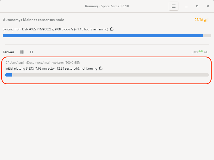Click the 22/40 peer connections count

point(199,20)
